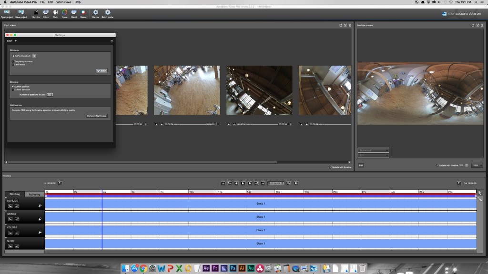The image size is (488, 274).
Task: Toggle the magnet snap icon in timeline
Action: [296, 183]
